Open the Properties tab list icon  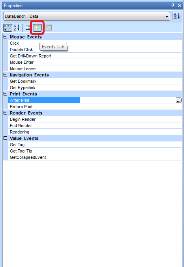pyautogui.click(x=28, y=28)
